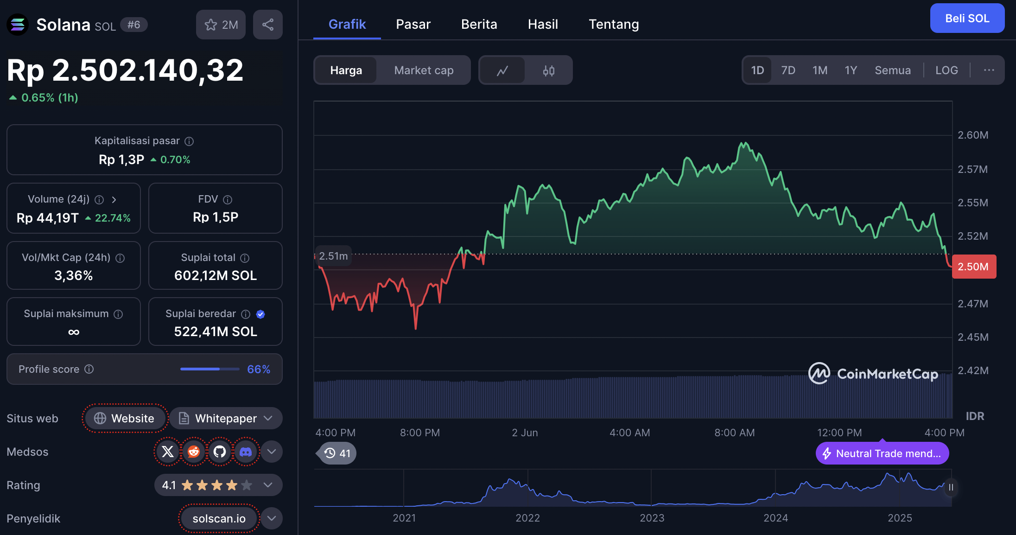Click the Rp 2.502.140,32 price
Screen dimensions: 1016x535
pos(125,70)
